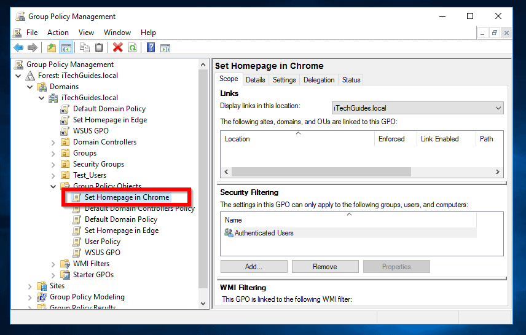Screen dimensions: 526x335
Task: Expand the Group Policy Modeling node
Action: point(30,298)
